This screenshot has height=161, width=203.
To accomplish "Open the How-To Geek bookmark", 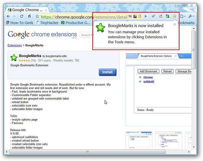I will (x=20, y=23).
